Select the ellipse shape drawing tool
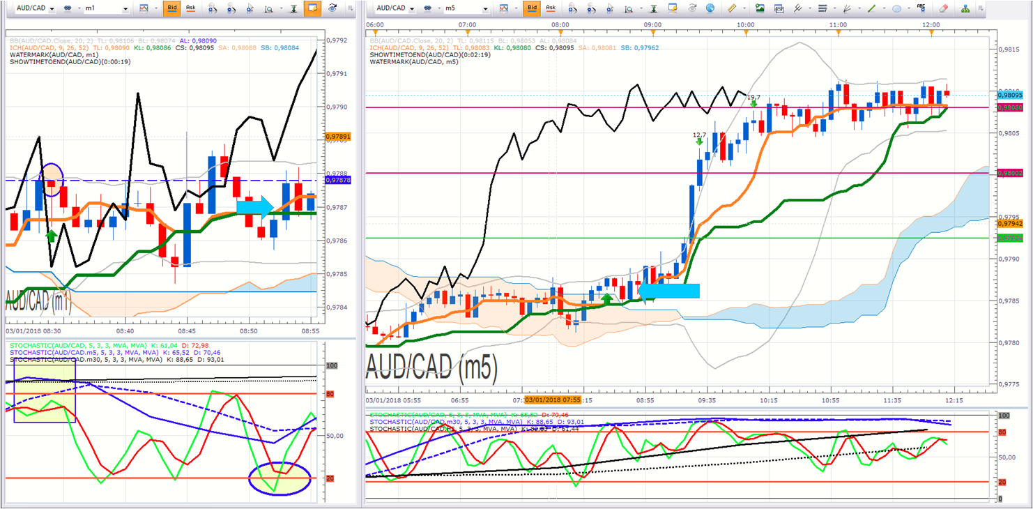The image size is (1033, 509). click(897, 8)
